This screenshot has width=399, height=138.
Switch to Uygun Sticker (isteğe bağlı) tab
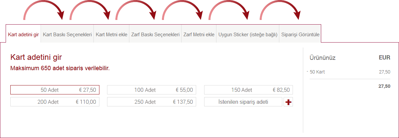[x=248, y=35]
